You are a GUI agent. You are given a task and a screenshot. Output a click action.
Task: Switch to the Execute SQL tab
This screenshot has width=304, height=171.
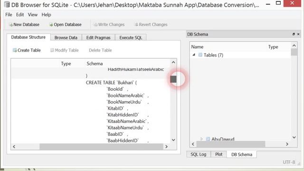pyautogui.click(x=131, y=38)
